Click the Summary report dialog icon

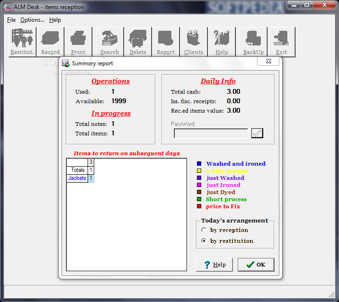tap(66, 63)
